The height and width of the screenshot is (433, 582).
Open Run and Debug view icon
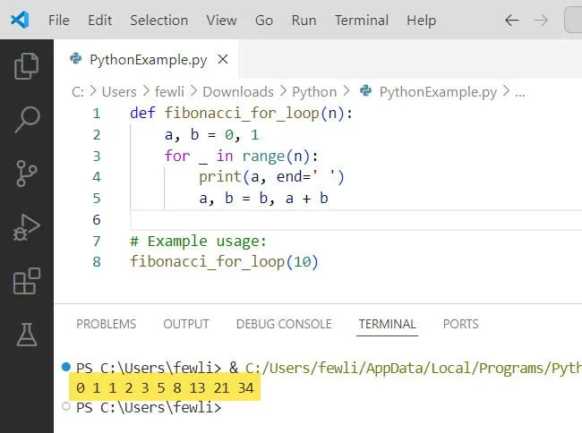[x=27, y=227]
